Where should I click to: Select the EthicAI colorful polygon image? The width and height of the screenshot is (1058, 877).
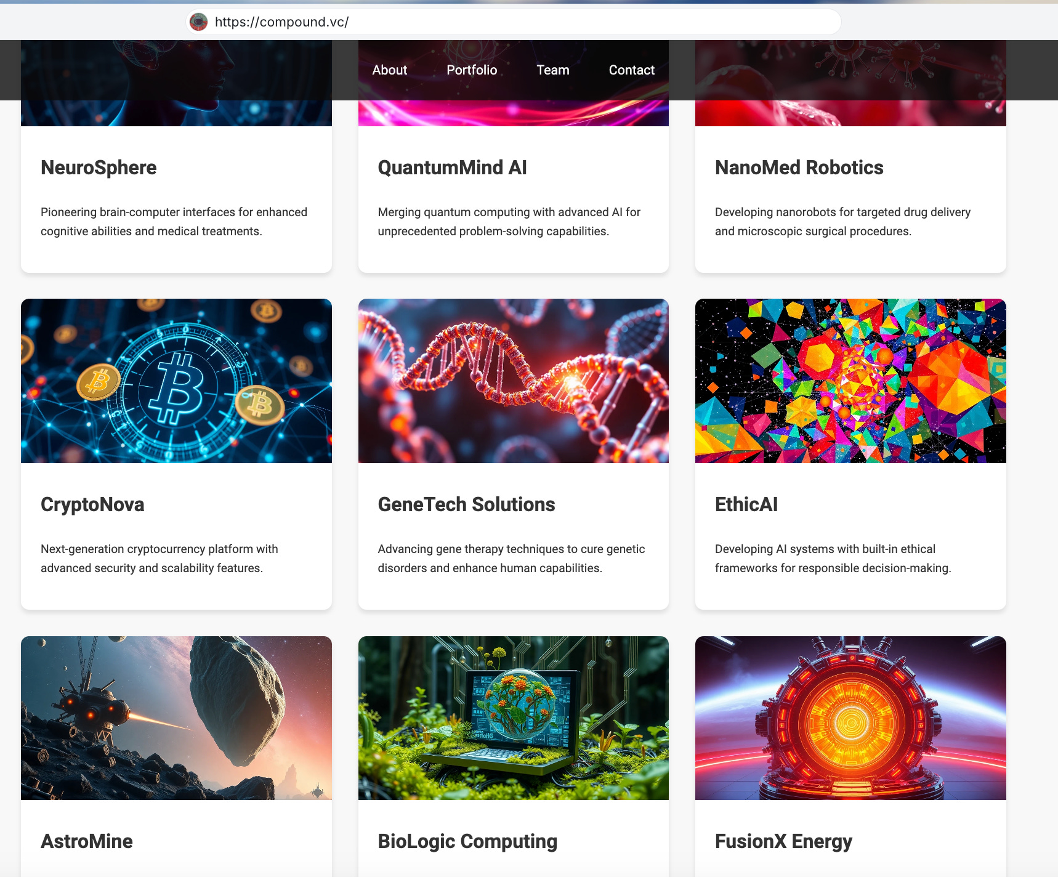pyautogui.click(x=850, y=381)
